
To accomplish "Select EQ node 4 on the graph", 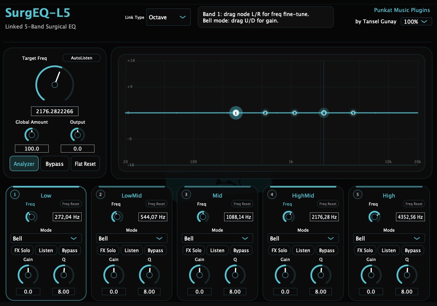I will coord(324,113).
